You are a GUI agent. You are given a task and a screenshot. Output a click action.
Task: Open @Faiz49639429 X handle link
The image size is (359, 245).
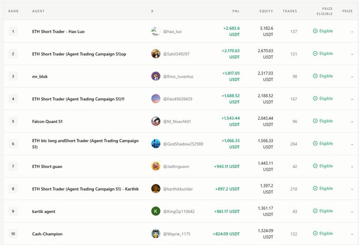point(178,99)
